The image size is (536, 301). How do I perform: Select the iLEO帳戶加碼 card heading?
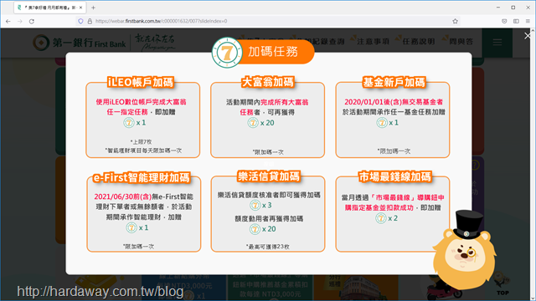141,83
